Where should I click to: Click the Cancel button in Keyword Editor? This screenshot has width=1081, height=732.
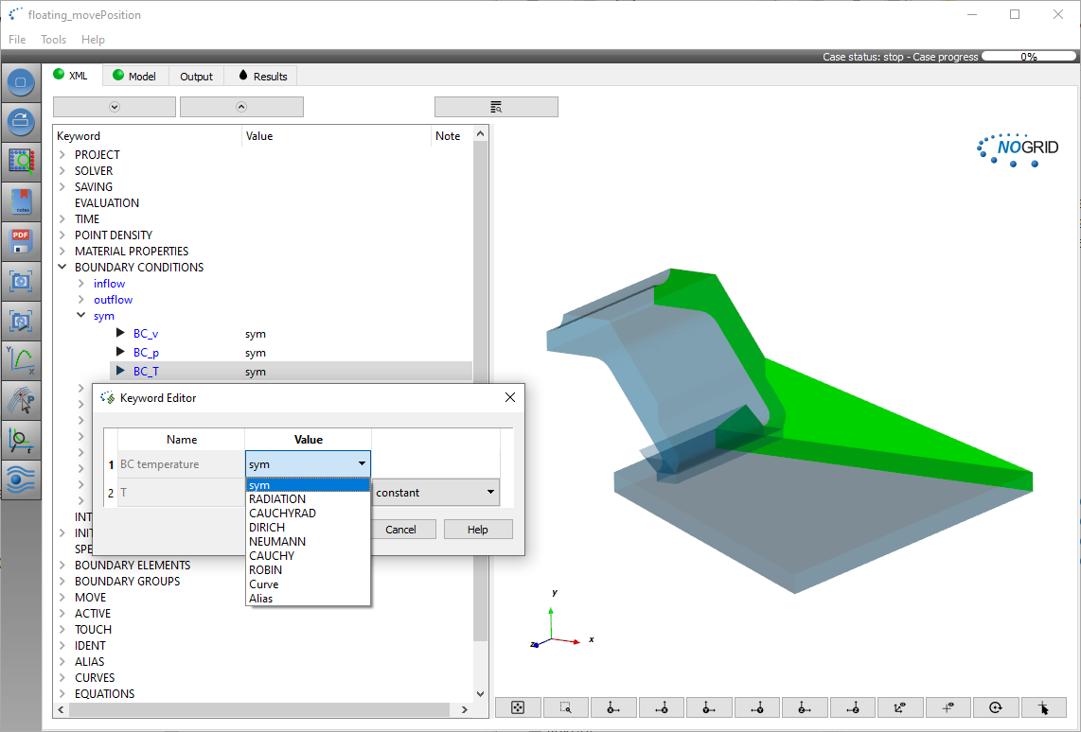(400, 530)
